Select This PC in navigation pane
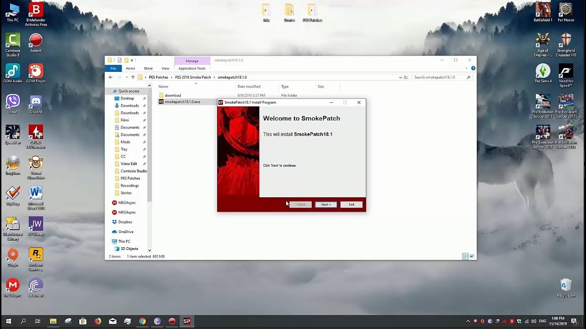 tap(124, 241)
